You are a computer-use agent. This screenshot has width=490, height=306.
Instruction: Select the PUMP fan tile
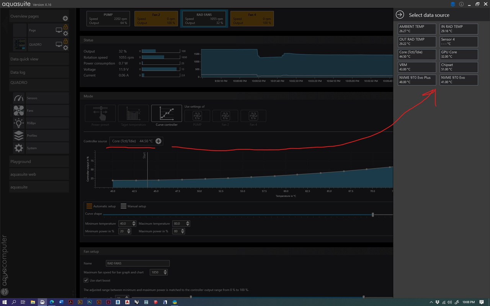tap(108, 19)
